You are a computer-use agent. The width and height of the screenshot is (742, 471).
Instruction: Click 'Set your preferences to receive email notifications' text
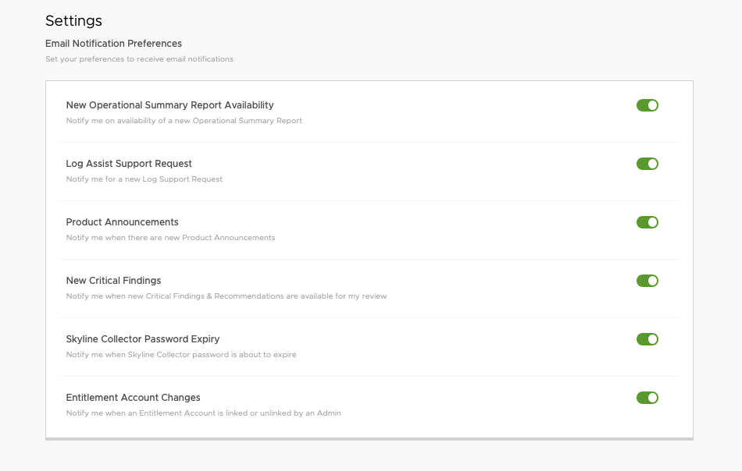pyautogui.click(x=139, y=59)
